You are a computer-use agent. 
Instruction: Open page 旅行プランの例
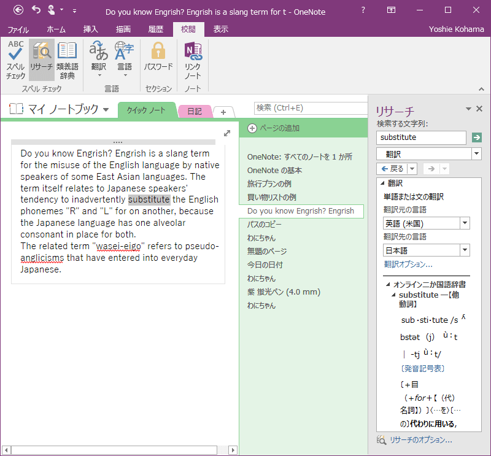[269, 184]
